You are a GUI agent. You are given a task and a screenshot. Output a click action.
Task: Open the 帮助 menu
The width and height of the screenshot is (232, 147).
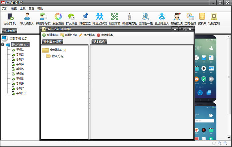tap(40, 8)
